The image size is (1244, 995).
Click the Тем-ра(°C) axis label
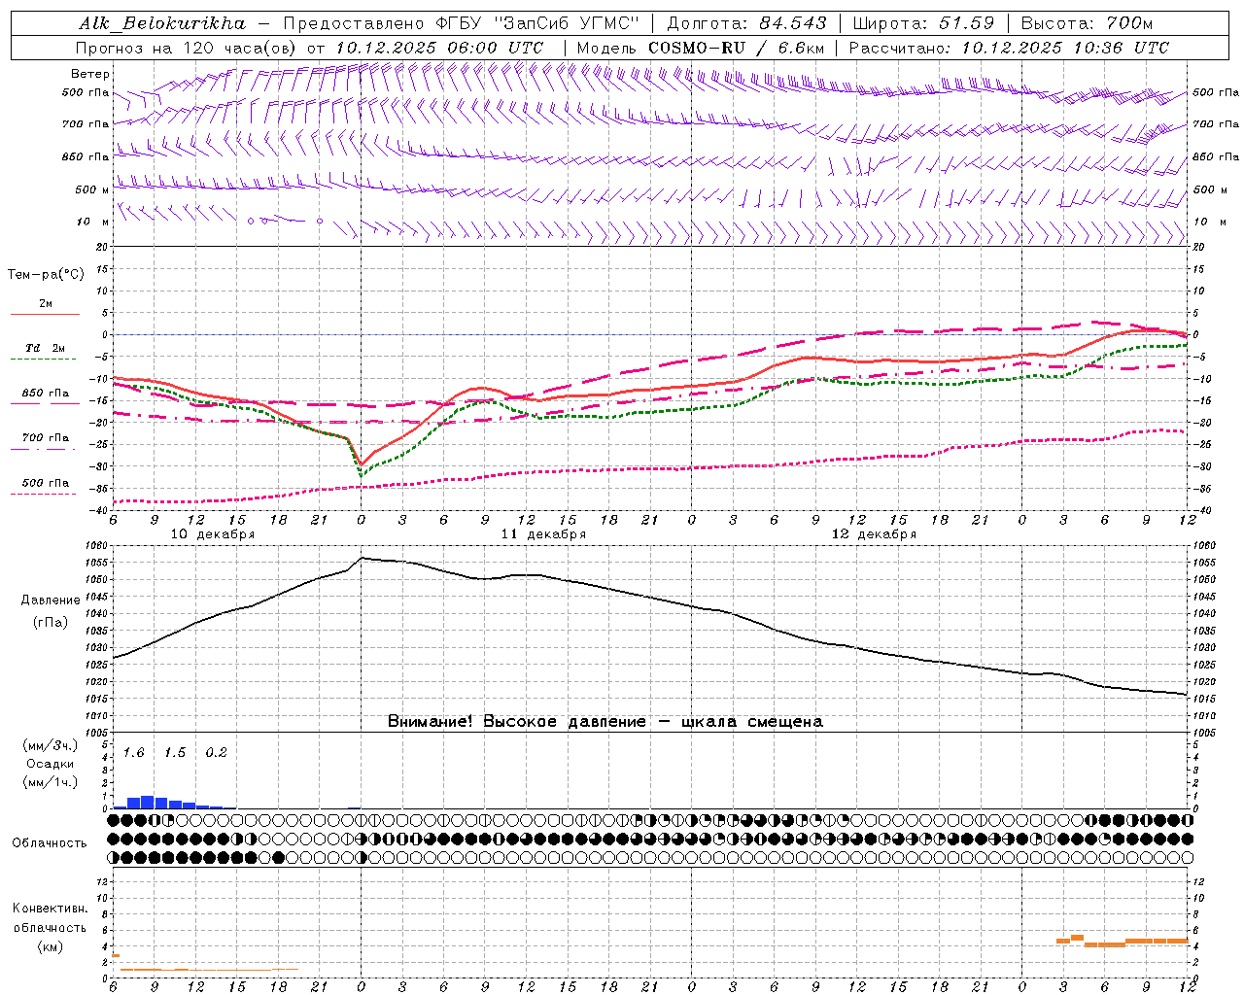click(x=46, y=275)
